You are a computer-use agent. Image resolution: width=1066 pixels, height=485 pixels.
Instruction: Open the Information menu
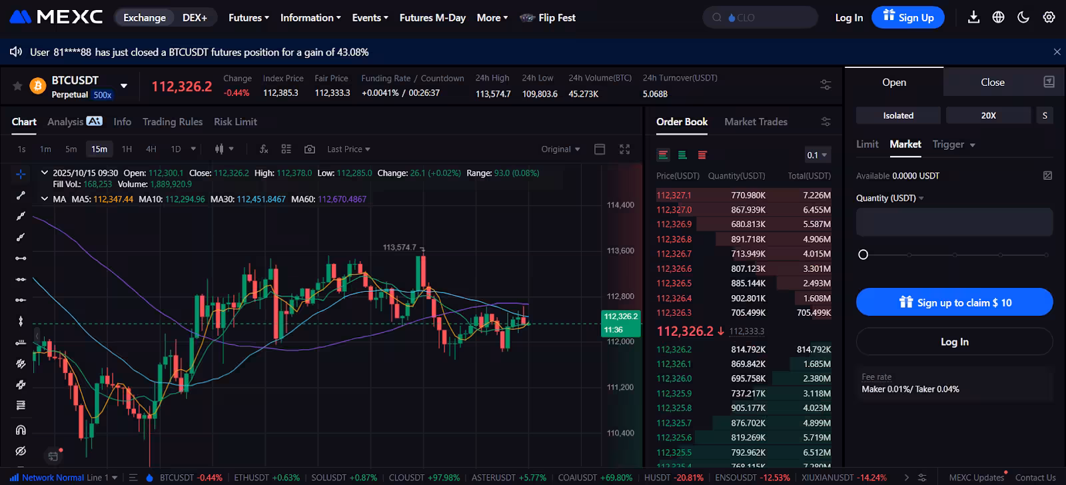coord(310,18)
